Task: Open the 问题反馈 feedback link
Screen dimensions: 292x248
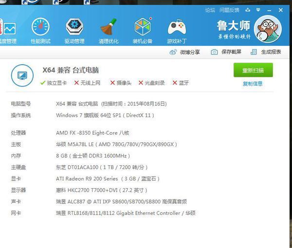Action: pyautogui.click(x=229, y=10)
